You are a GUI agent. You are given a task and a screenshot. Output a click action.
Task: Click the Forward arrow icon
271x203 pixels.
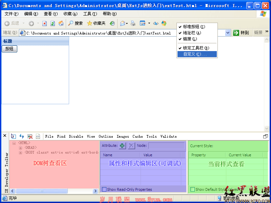click(31, 23)
